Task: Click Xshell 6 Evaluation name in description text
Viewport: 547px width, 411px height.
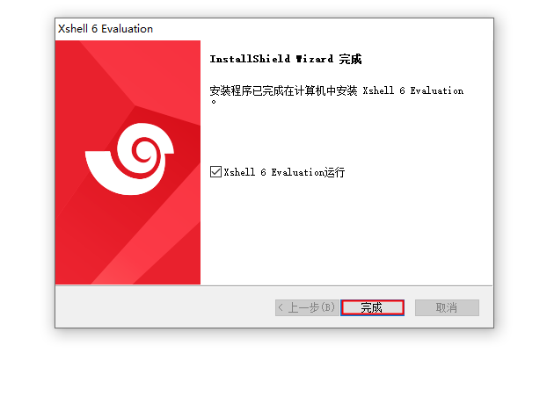Action: (413, 91)
